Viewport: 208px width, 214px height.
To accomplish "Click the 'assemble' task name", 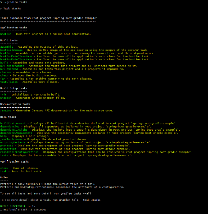I will pyautogui.click(x=7, y=47).
